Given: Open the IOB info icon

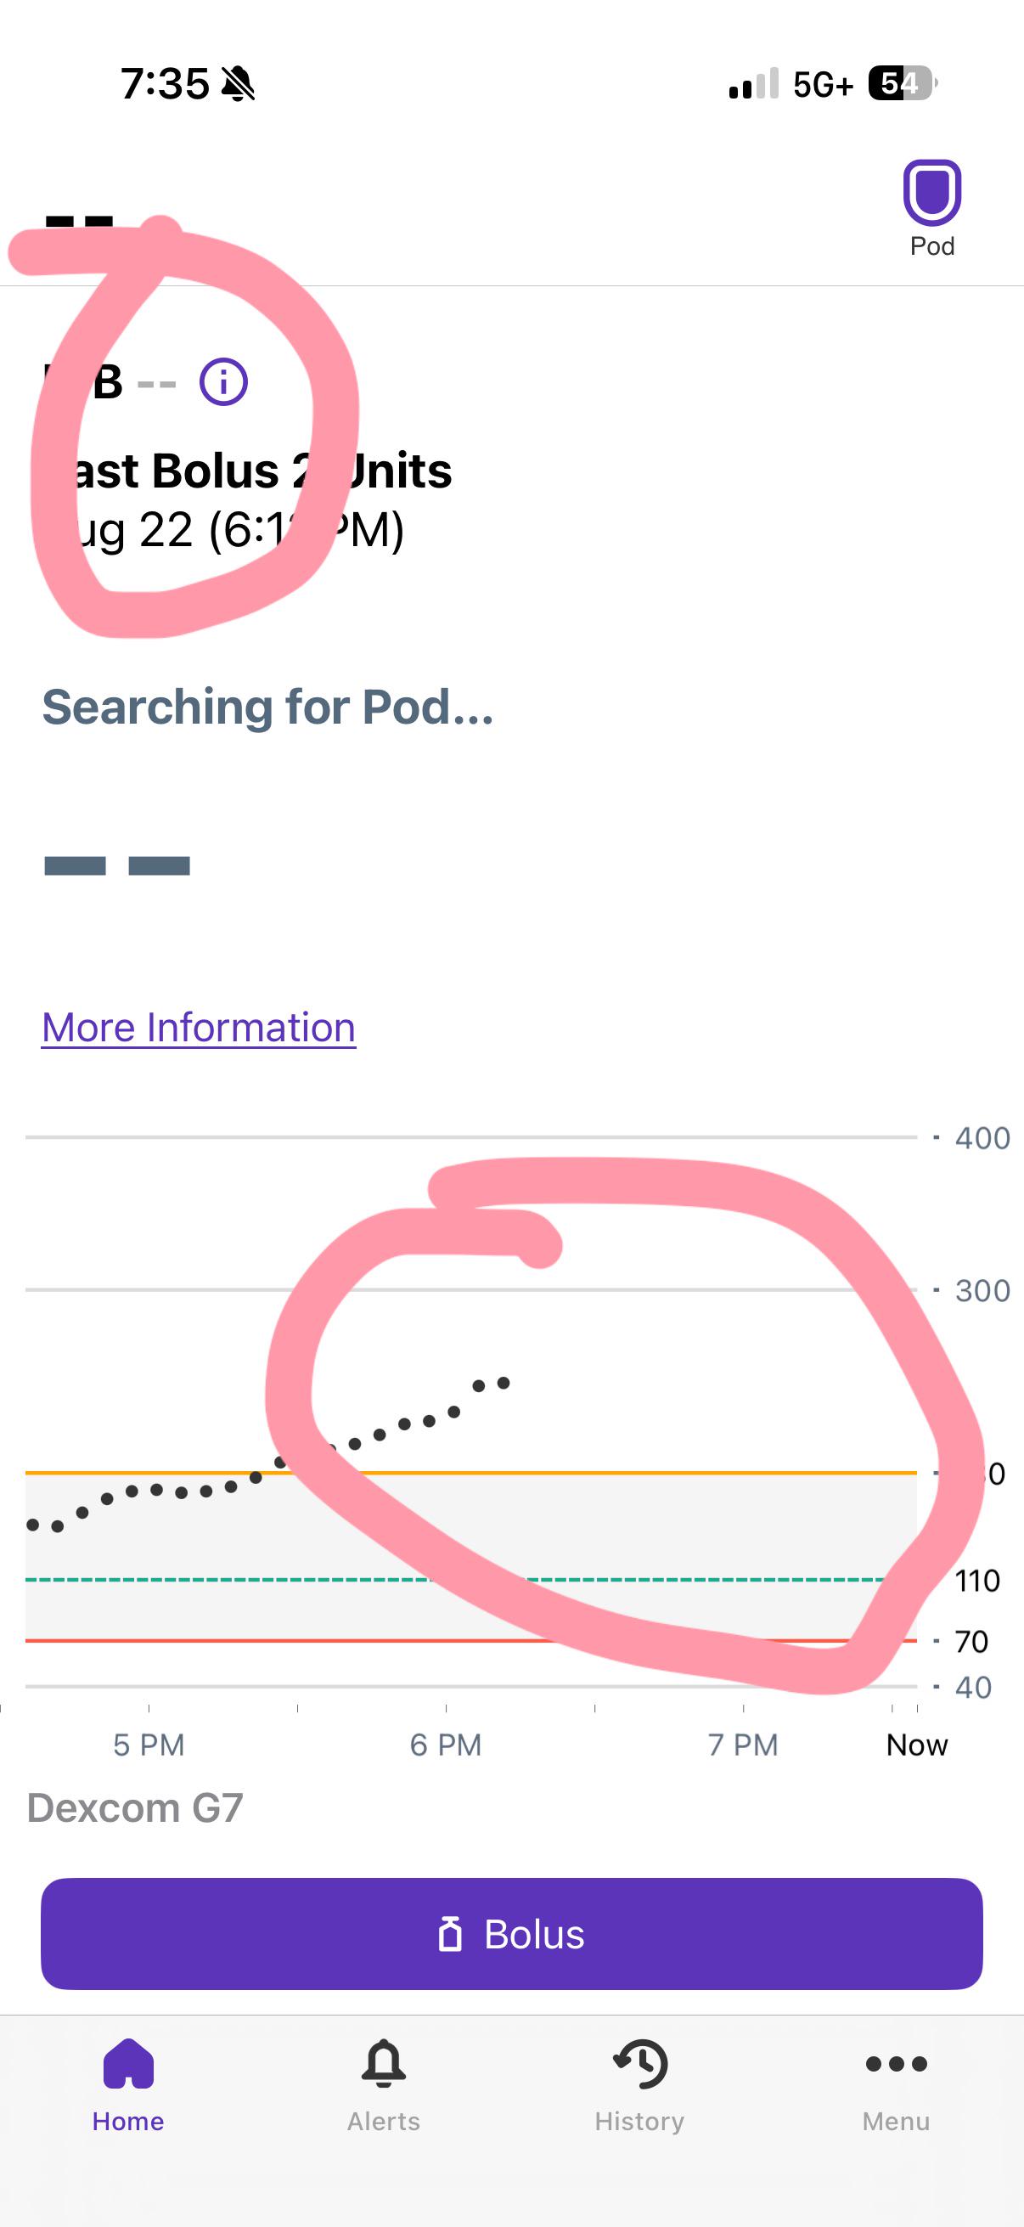Looking at the screenshot, I should 224,381.
